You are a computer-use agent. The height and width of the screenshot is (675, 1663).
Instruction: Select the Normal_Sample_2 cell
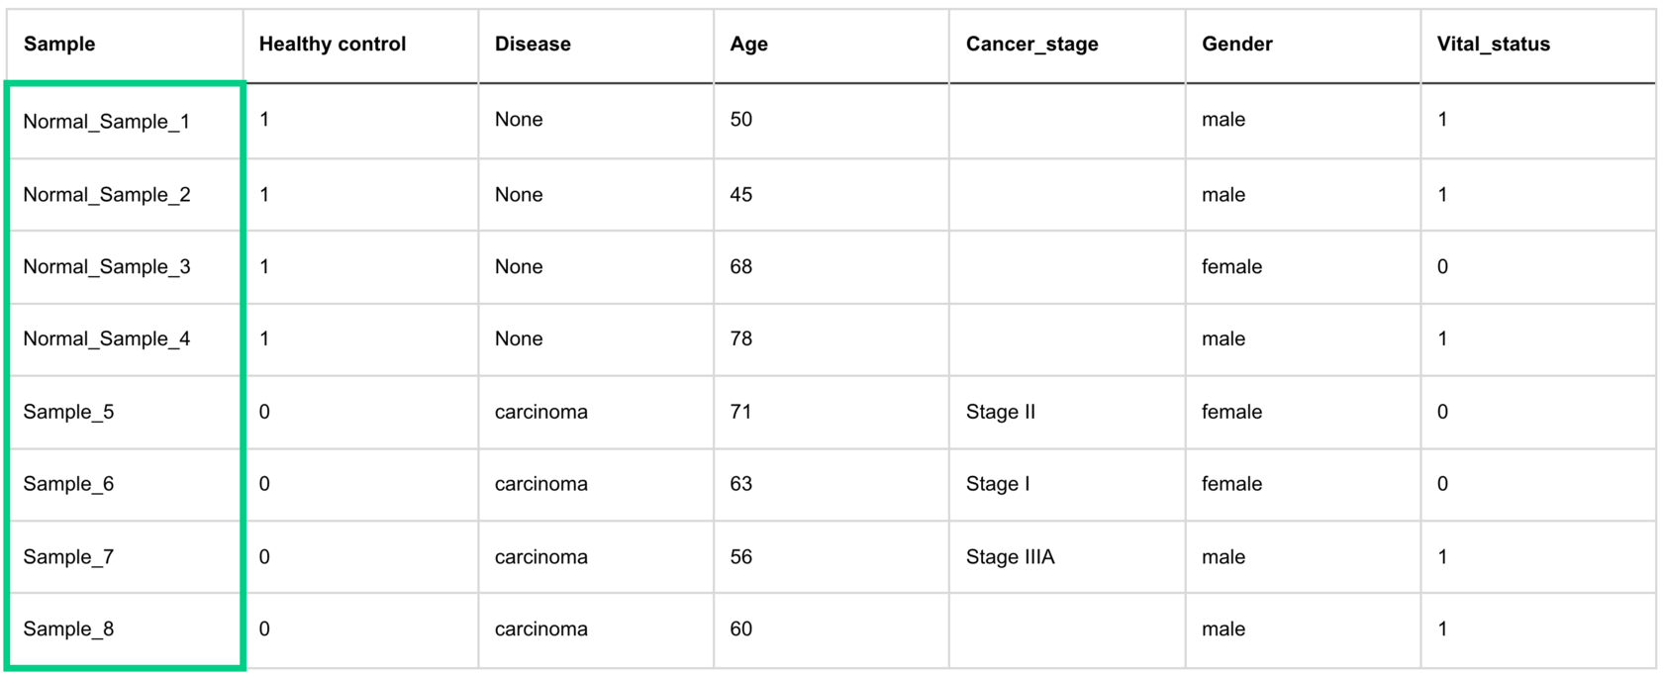(107, 195)
